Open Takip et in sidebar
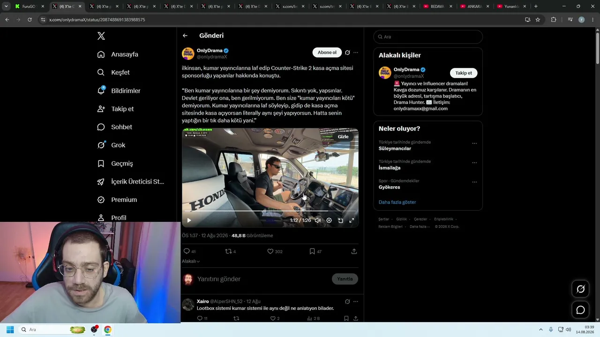Image resolution: width=600 pixels, height=337 pixels. pos(115,109)
